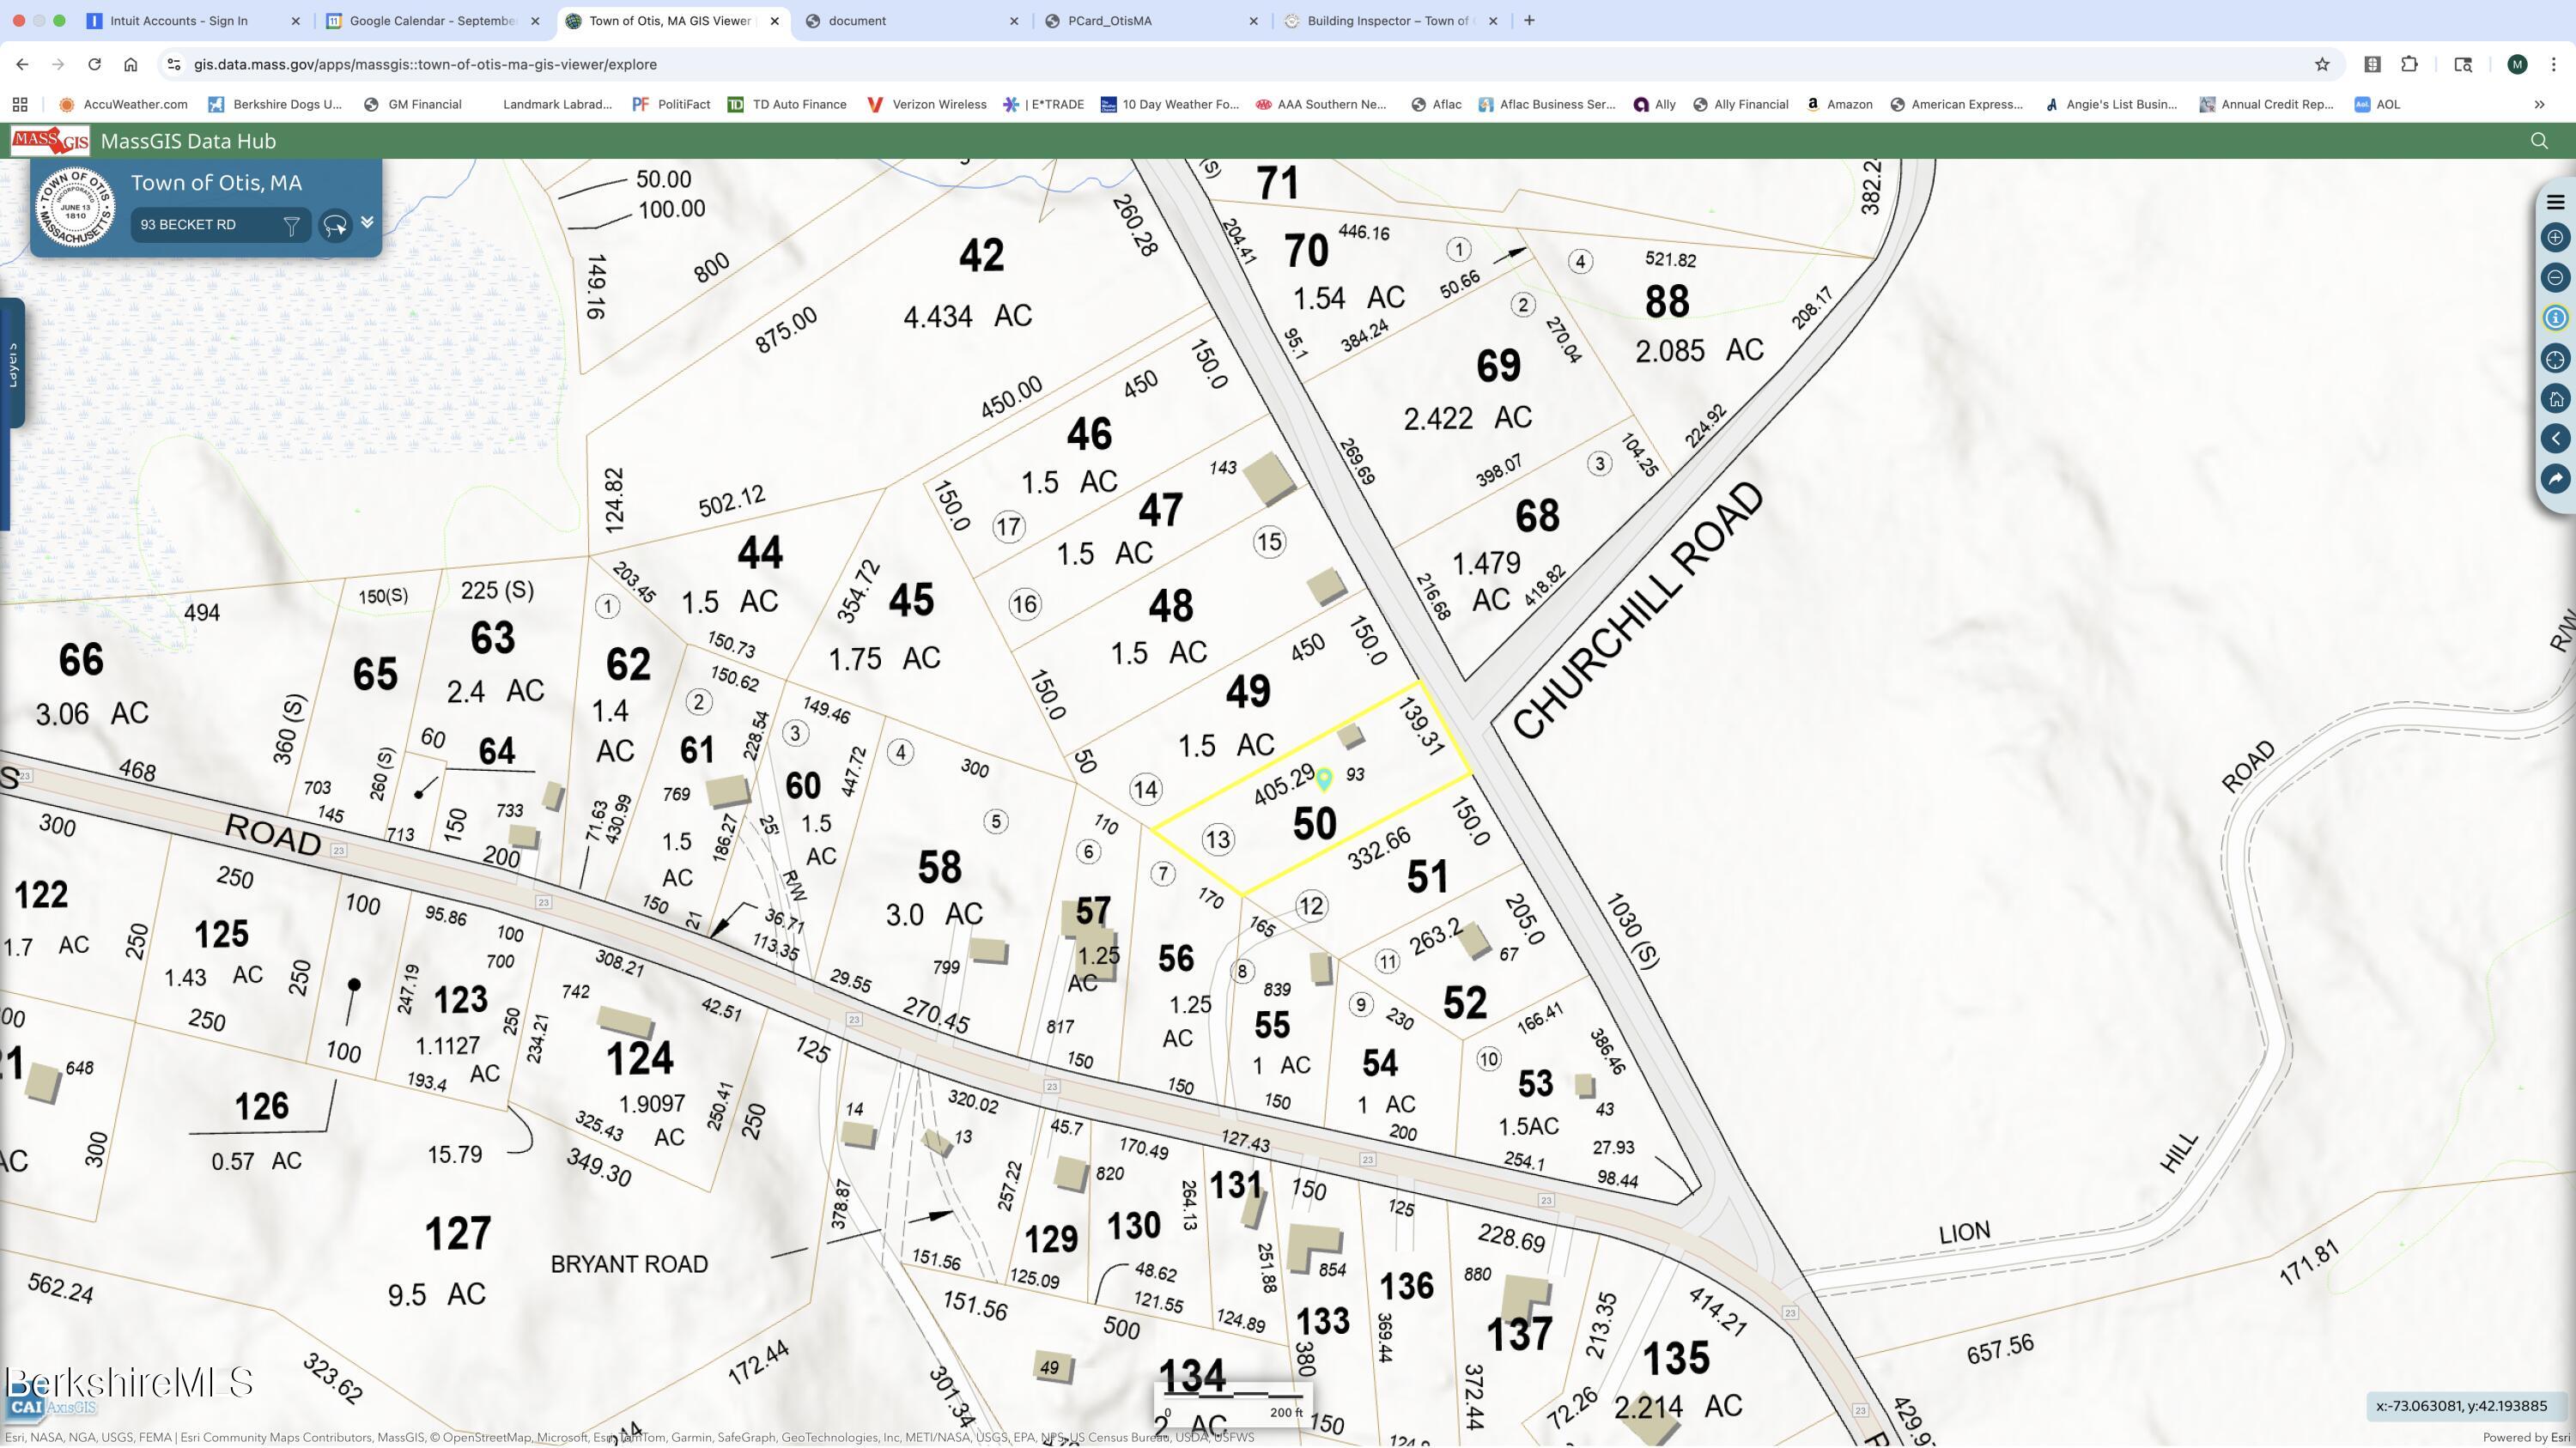Screen dimensions: 2576x1448
Task: Open PolitiFact bookmark
Action: [x=672, y=104]
